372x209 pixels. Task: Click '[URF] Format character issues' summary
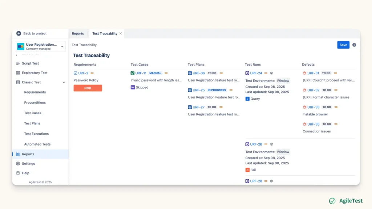pos(326,97)
